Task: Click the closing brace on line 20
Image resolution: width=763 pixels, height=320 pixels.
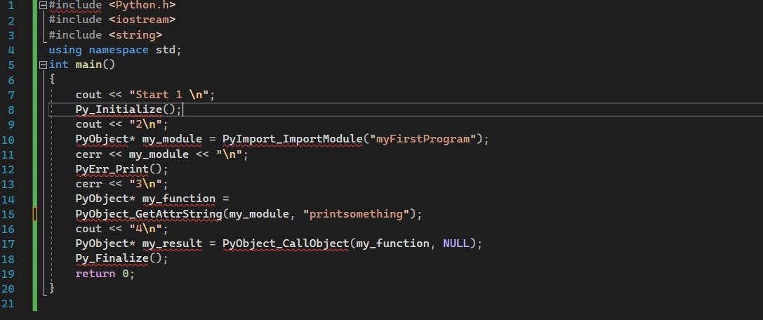Action: [x=51, y=288]
